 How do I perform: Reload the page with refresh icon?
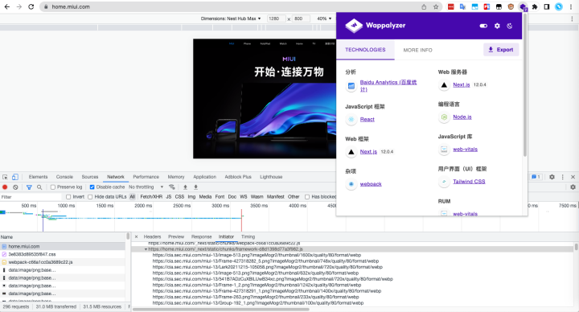pyautogui.click(x=31, y=6)
